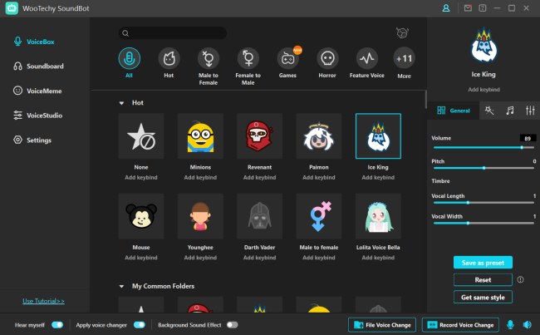Click the Volume value box showing 89
Image resolution: width=540 pixels, height=335 pixels.
point(528,138)
